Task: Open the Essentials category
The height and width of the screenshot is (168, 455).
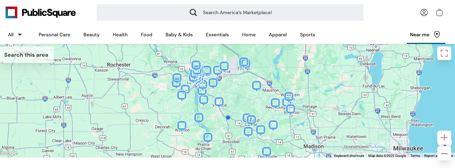Action: point(217,35)
